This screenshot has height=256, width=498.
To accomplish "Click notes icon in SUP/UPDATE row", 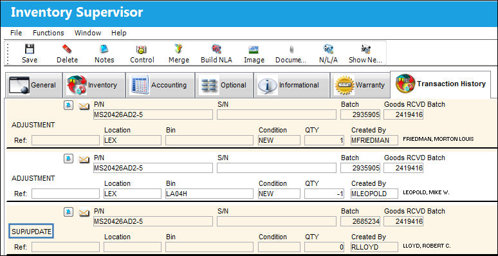I will 68,212.
